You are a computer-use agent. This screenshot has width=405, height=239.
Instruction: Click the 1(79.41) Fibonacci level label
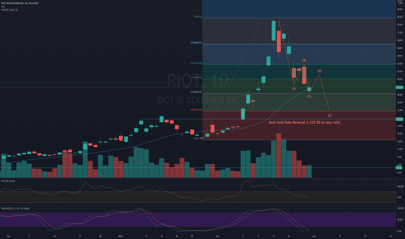click(x=198, y=17)
